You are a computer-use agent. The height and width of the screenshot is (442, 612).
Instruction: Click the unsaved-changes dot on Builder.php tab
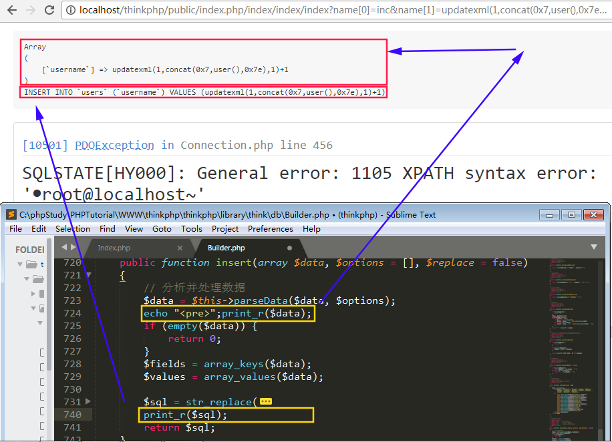tap(288, 247)
